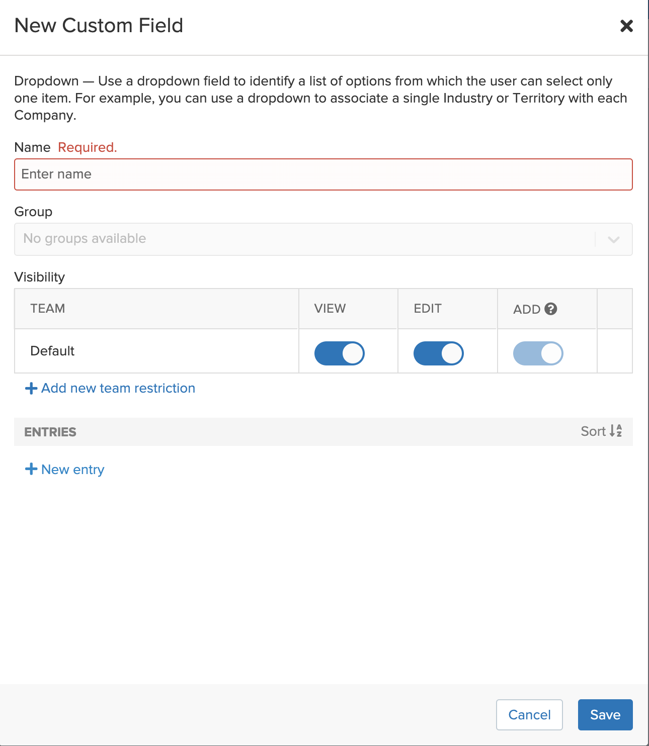The height and width of the screenshot is (746, 649).
Task: Click Add new team restriction
Action: (118, 388)
